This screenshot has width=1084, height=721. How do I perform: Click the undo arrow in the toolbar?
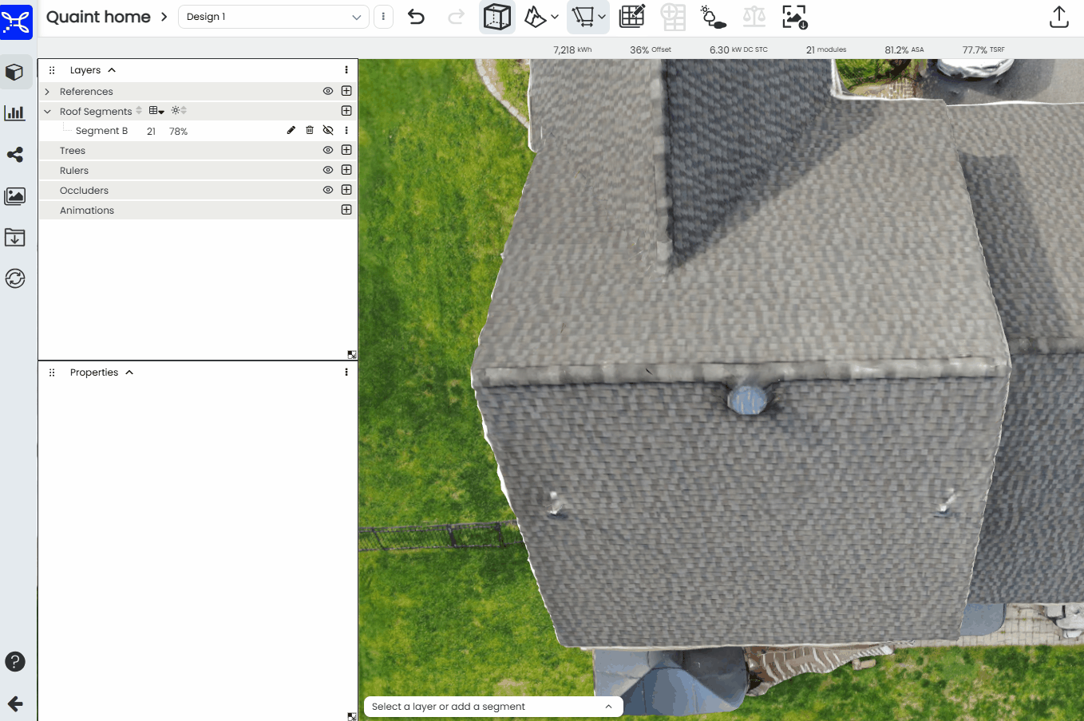[416, 17]
